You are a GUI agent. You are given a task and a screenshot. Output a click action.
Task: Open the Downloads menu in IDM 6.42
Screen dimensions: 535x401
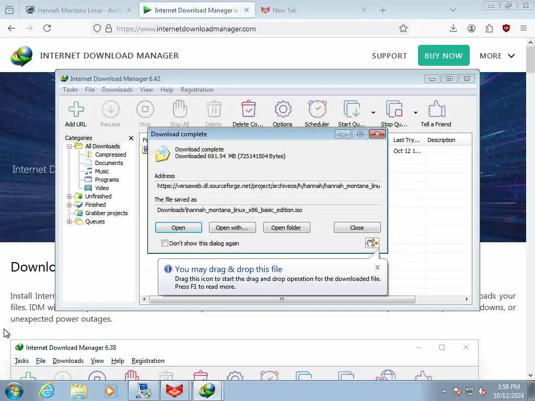click(x=118, y=90)
